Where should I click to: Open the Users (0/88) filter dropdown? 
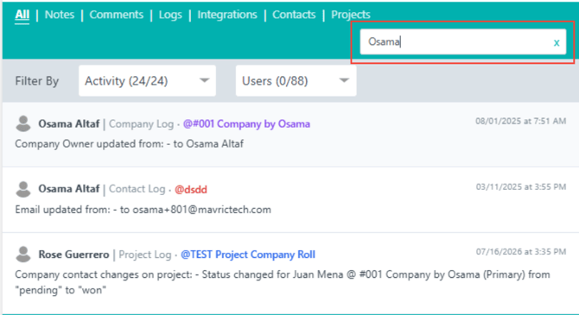(296, 81)
